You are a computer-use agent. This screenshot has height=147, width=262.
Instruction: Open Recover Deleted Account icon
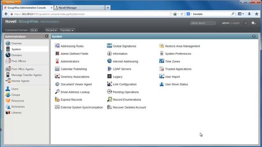coord(109,107)
